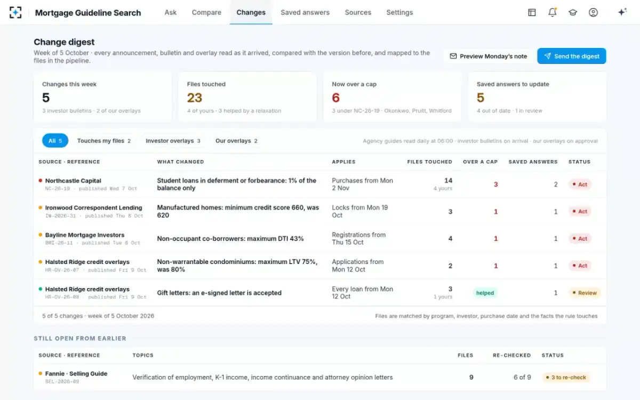Filter by Investor overlays
This screenshot has height=400, width=640.
173,141
